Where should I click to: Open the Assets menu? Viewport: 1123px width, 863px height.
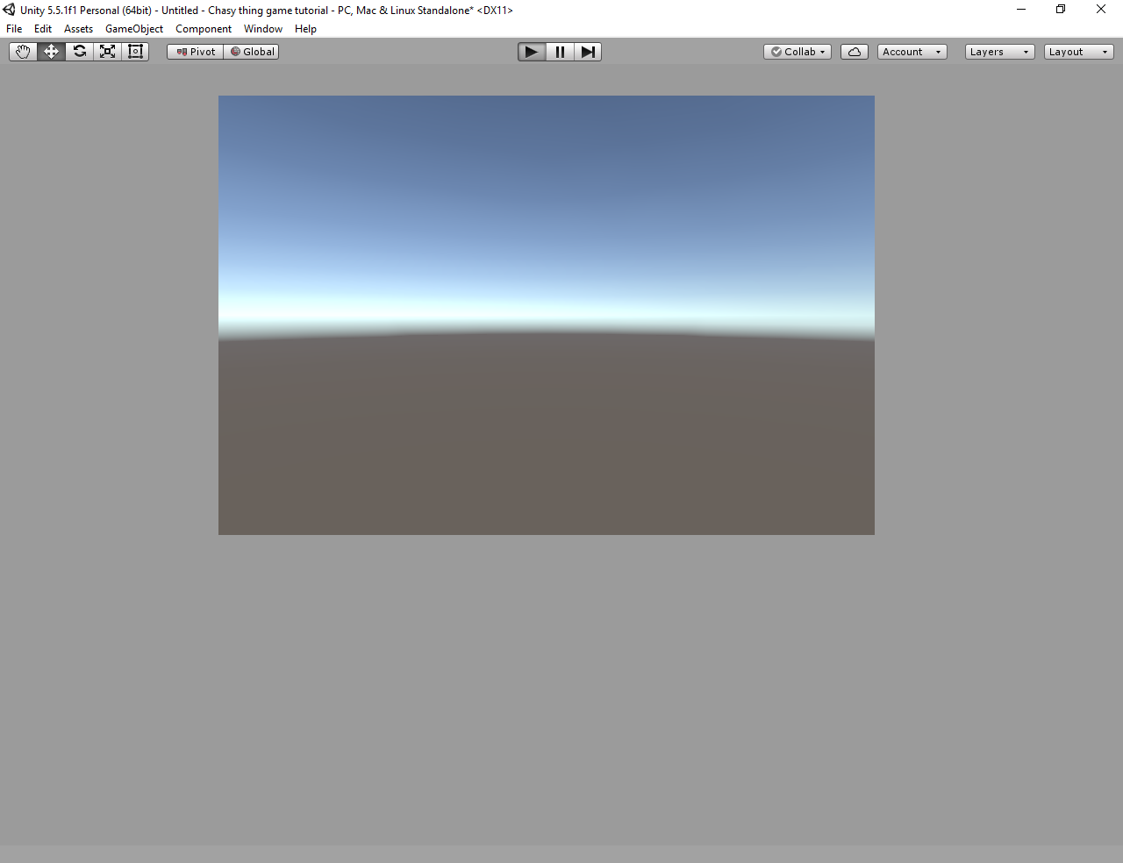click(78, 29)
